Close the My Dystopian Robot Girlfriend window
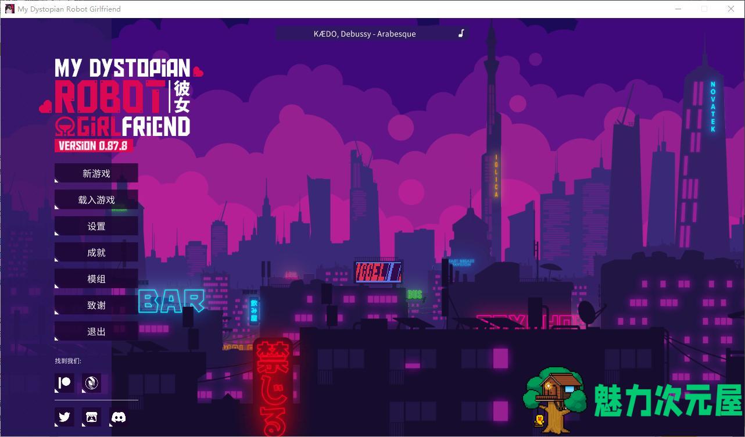The height and width of the screenshot is (437, 745). coord(731,9)
